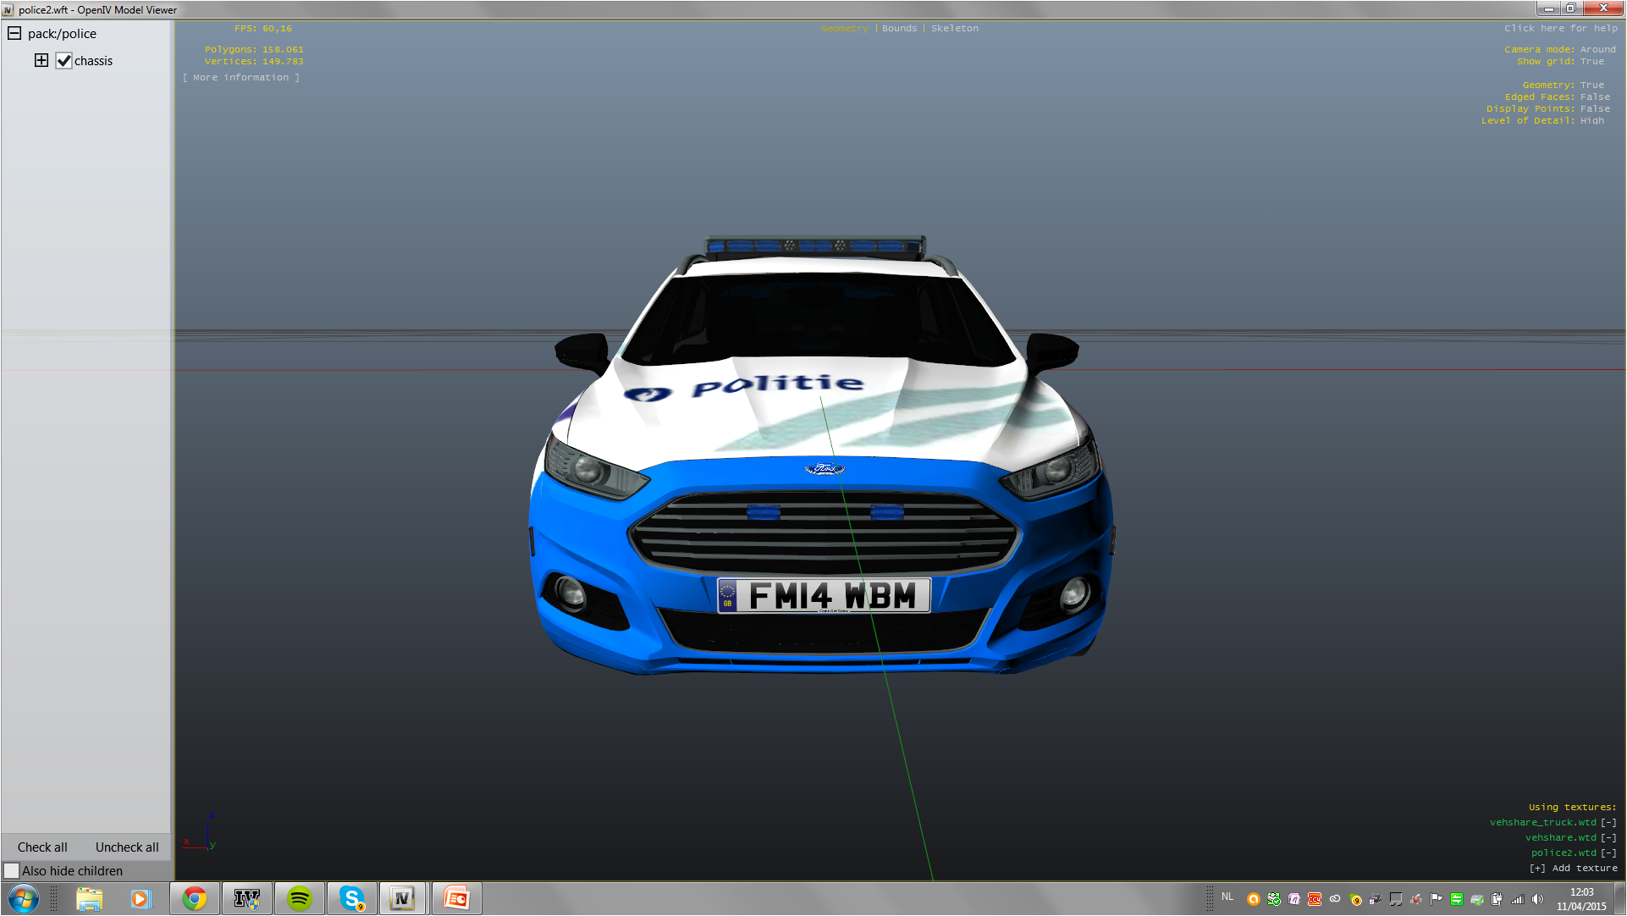Open the red EC app in taskbar
Viewport: 1627px width, 916px height.
tap(457, 898)
